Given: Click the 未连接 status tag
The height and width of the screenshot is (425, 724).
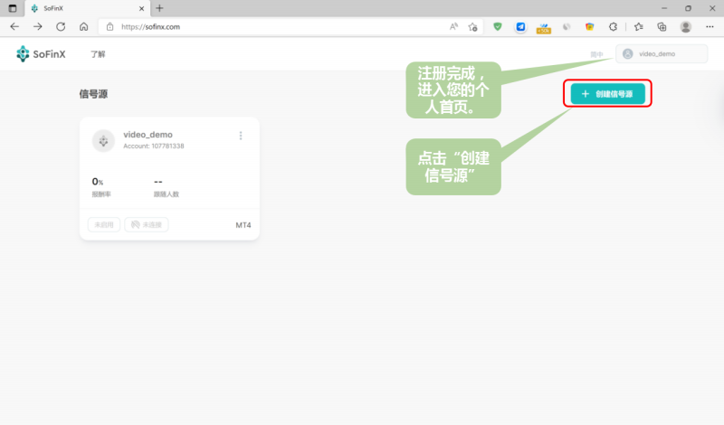Looking at the screenshot, I should coord(147,225).
